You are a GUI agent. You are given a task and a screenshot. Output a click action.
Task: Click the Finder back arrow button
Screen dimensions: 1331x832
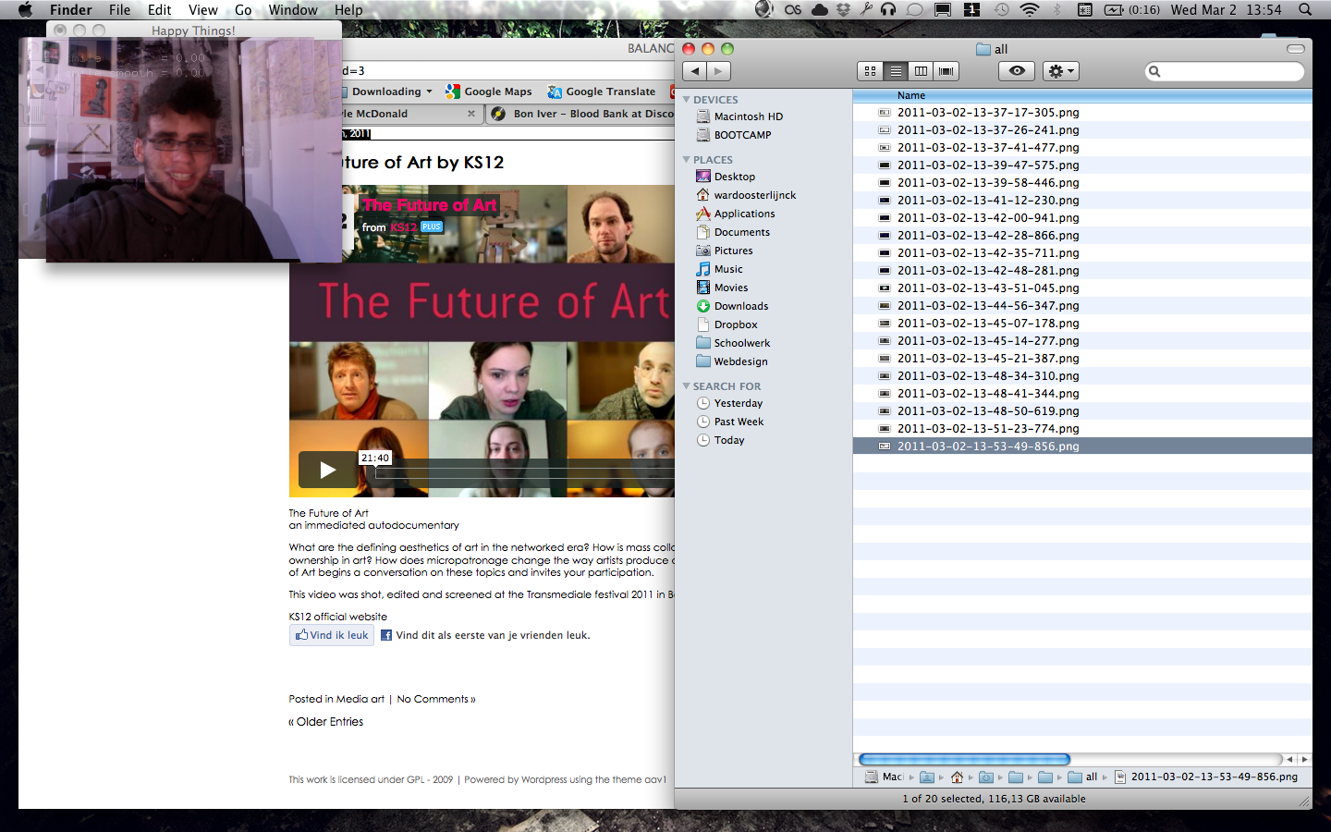pyautogui.click(x=695, y=71)
